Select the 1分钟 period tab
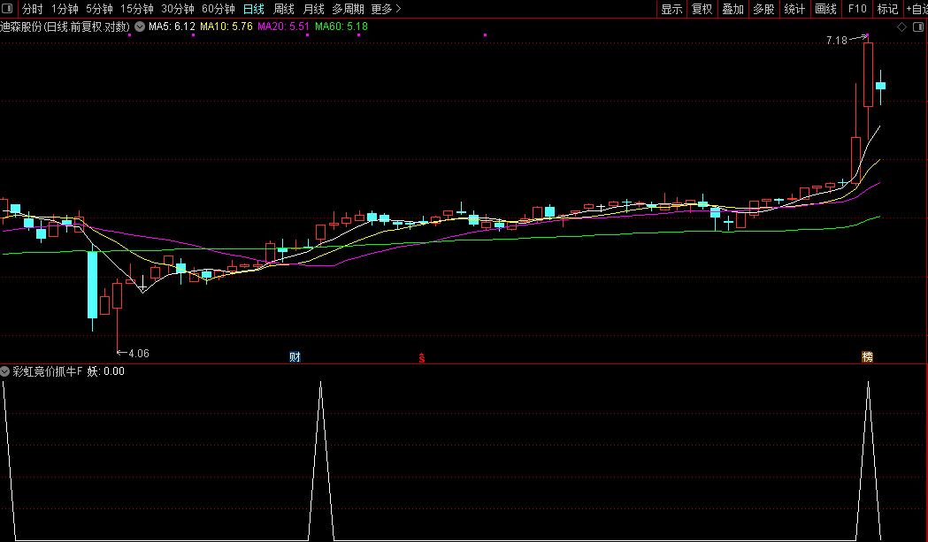928x542 pixels. coord(65,9)
